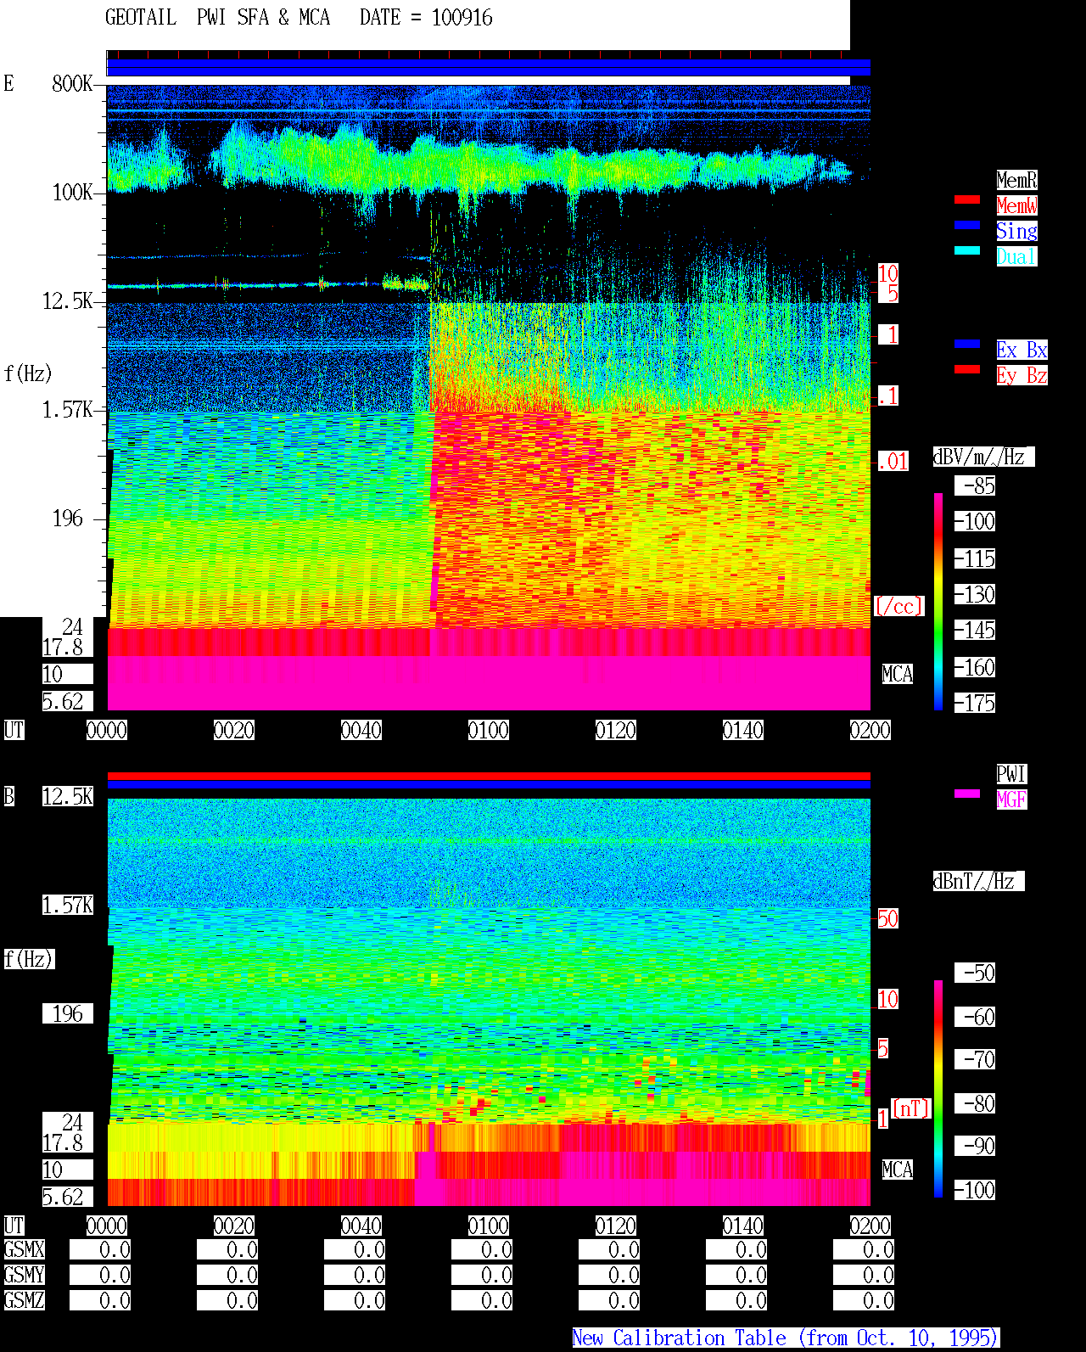
Task: Click the red swatch beside Ey Bz
Action: (x=967, y=369)
